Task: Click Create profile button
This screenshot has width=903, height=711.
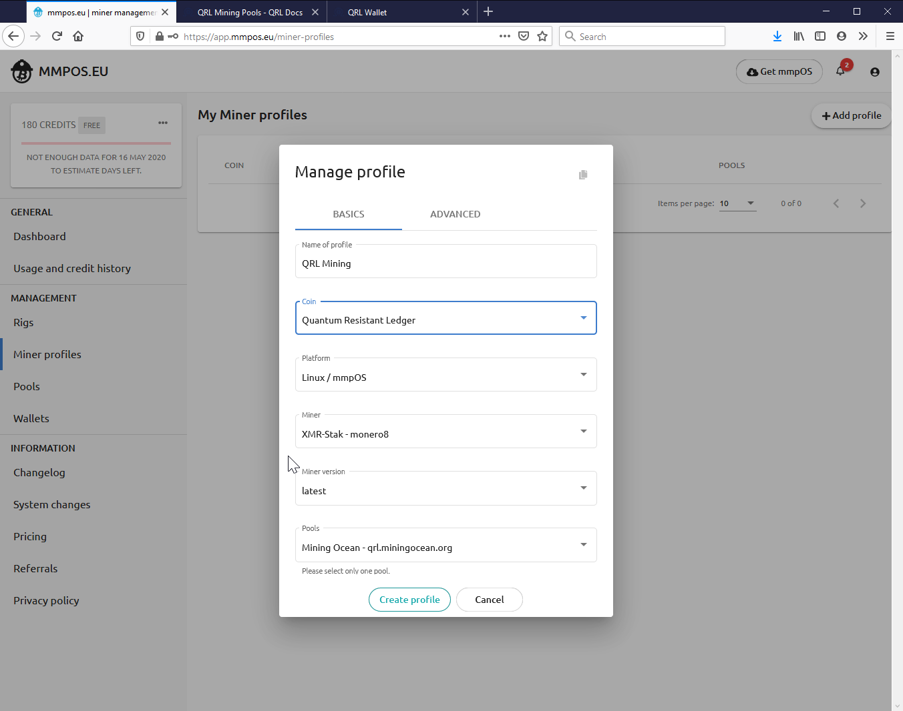Action: coord(409,600)
